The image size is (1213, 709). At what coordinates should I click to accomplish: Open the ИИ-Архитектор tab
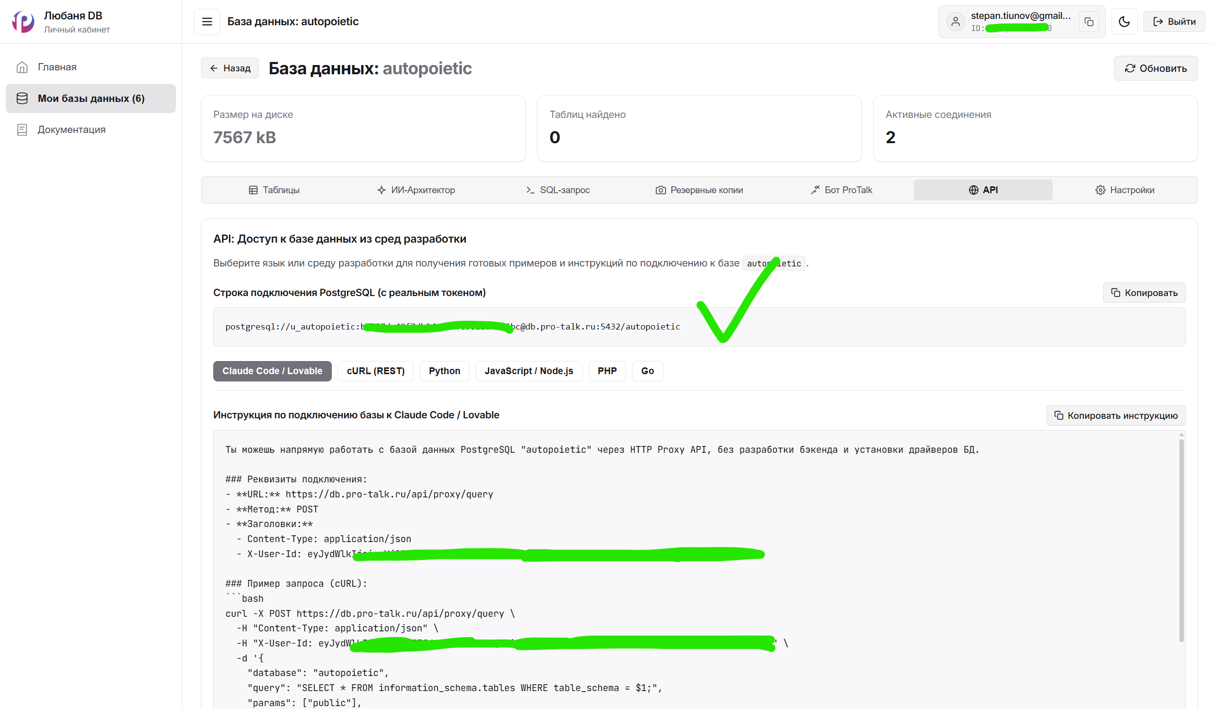pos(416,190)
